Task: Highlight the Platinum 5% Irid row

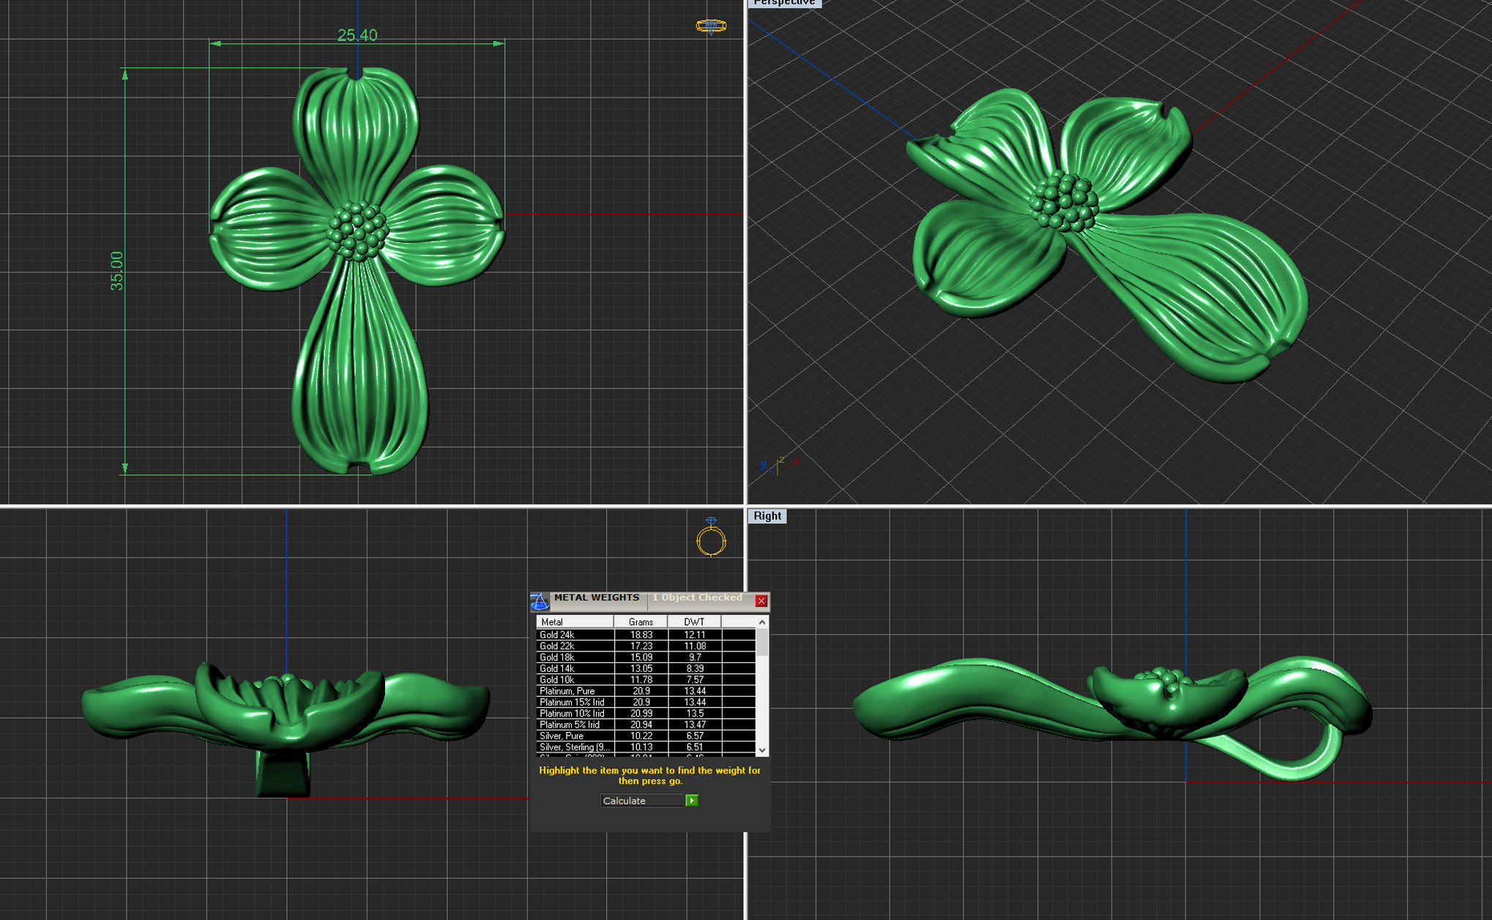Action: [646, 725]
